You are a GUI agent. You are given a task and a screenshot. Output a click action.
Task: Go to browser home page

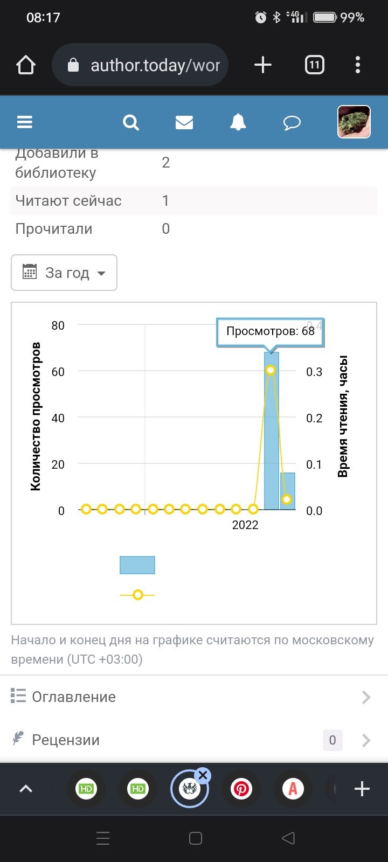(26, 65)
